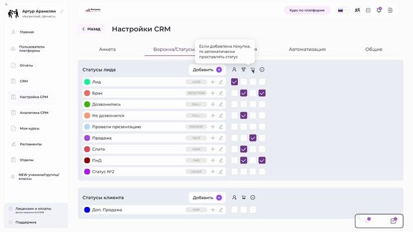Open Поддержка link in sidebar

point(26,222)
